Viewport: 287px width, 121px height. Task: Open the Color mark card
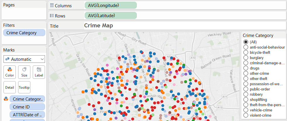(x=10, y=72)
